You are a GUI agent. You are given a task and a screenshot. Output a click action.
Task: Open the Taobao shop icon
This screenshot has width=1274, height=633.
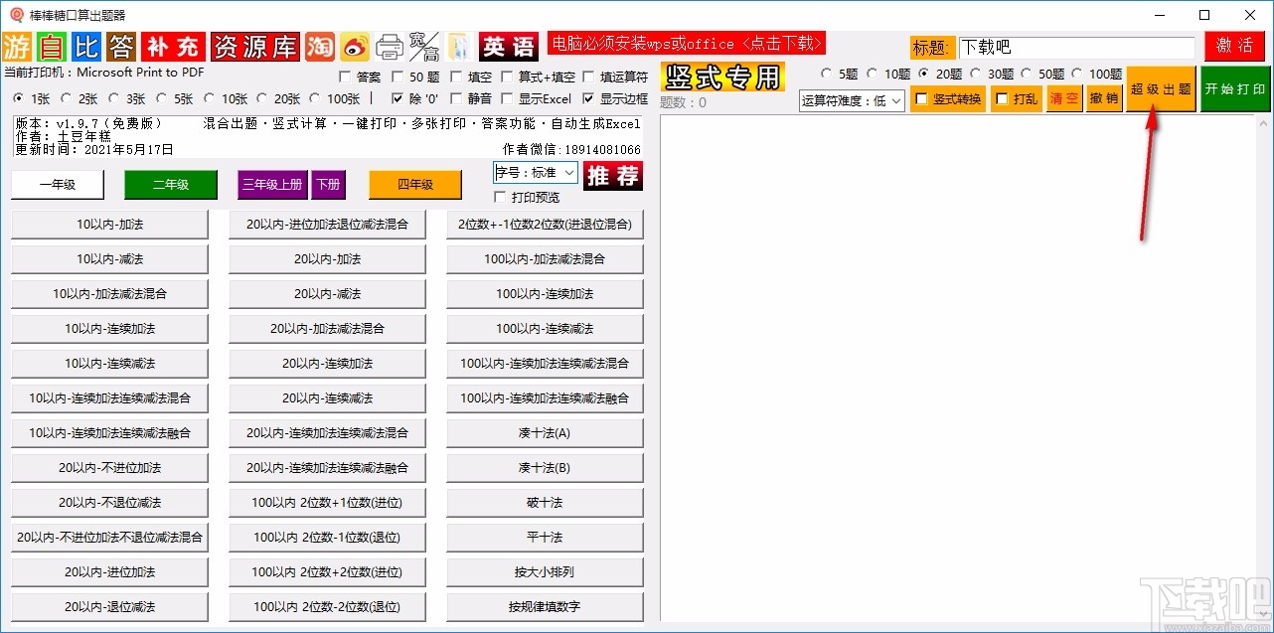320,46
